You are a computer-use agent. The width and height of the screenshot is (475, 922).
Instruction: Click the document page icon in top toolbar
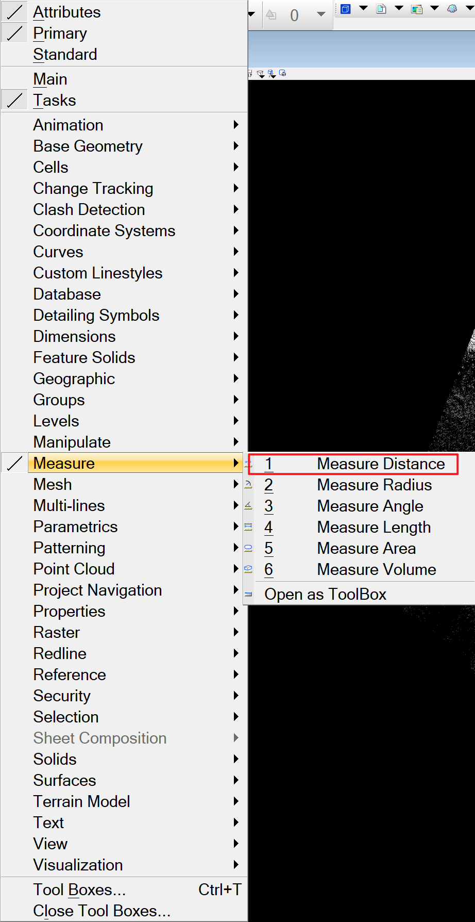tap(381, 9)
